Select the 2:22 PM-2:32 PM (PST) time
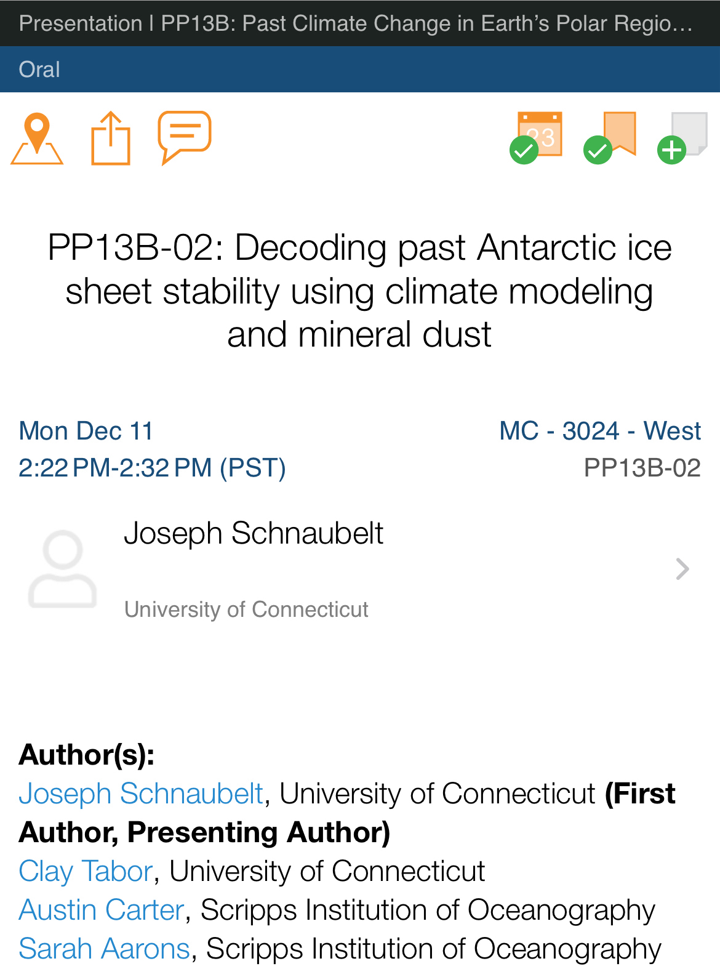 tap(153, 468)
